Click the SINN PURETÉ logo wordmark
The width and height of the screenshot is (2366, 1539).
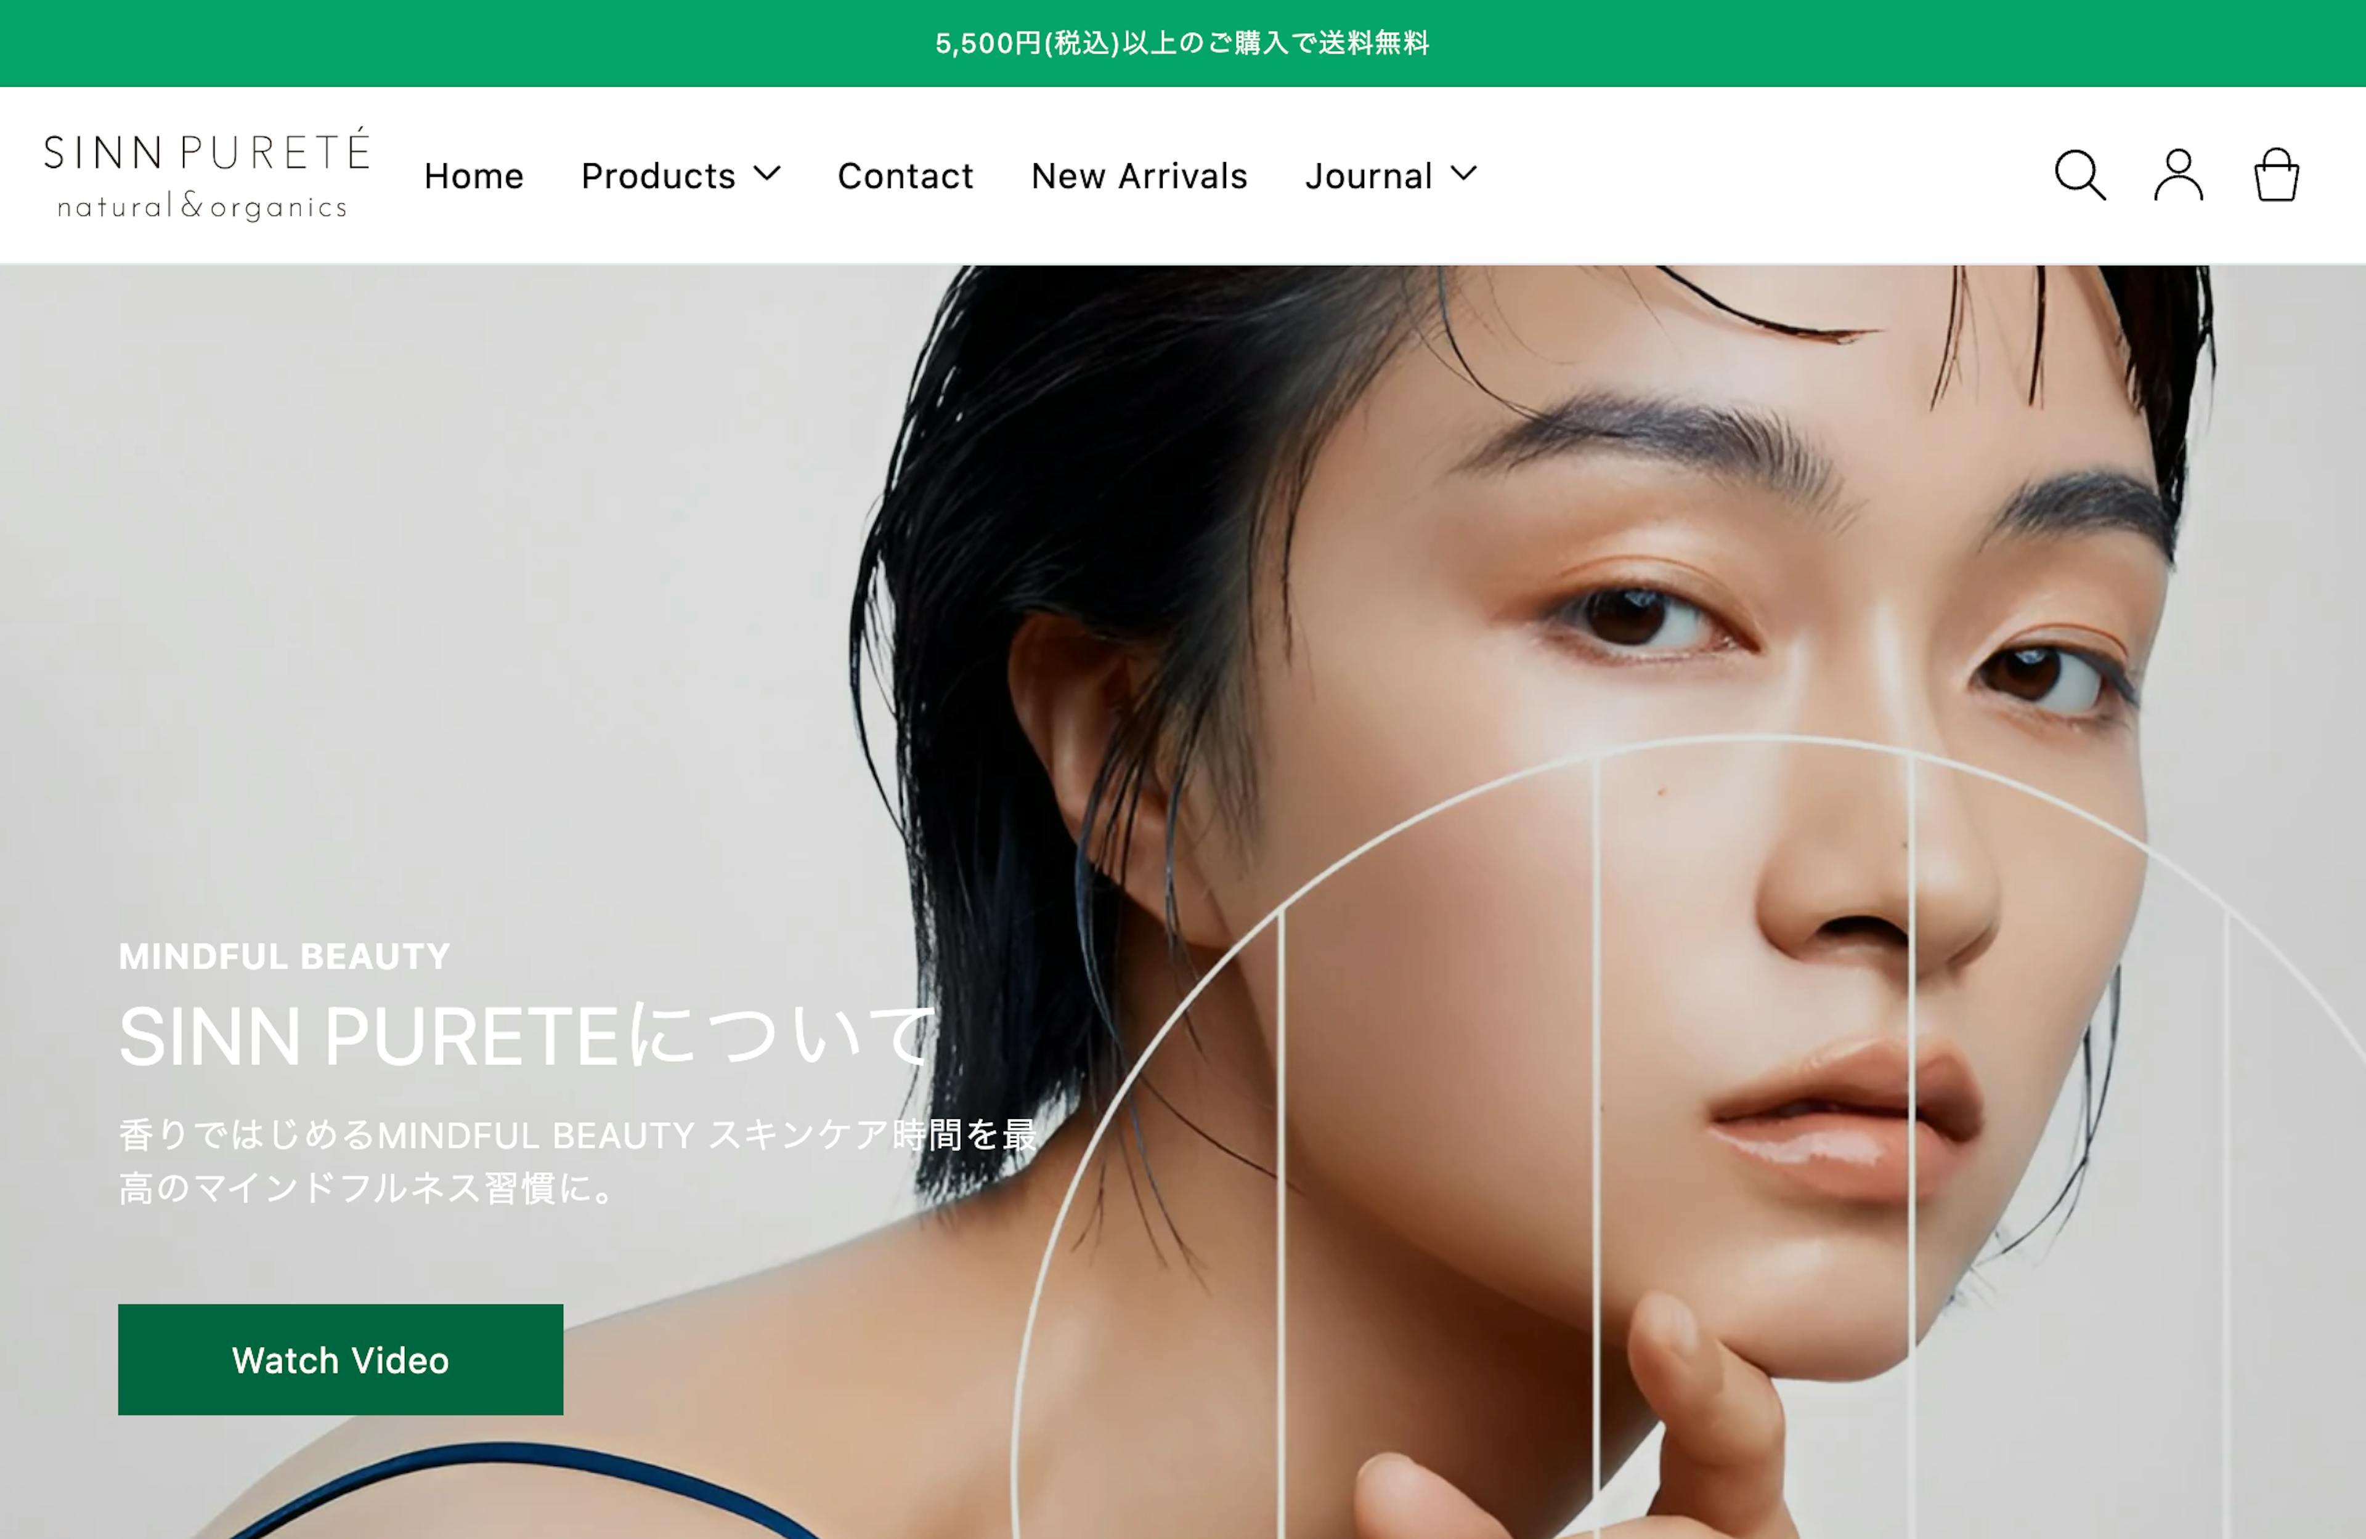(207, 150)
